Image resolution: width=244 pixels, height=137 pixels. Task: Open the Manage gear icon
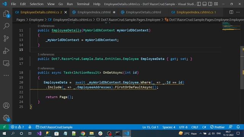coord(6,118)
